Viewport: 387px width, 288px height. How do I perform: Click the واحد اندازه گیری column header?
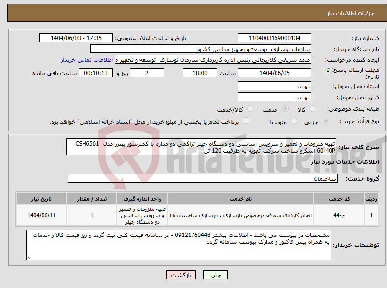tap(142, 199)
